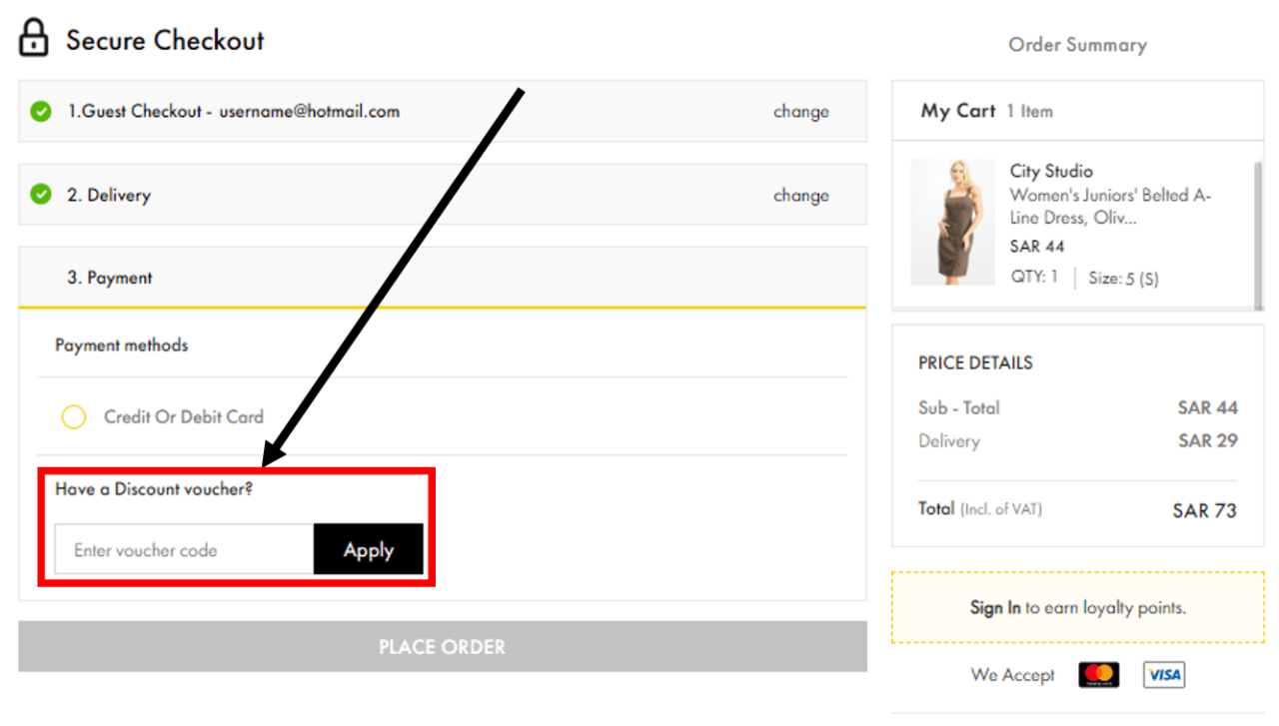Image resolution: width=1279 pixels, height=726 pixels.
Task: Open the City Studio dress thumbnail
Action: (952, 221)
